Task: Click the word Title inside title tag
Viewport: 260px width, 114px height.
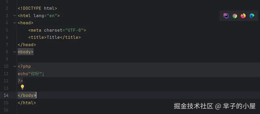Action: point(53,37)
